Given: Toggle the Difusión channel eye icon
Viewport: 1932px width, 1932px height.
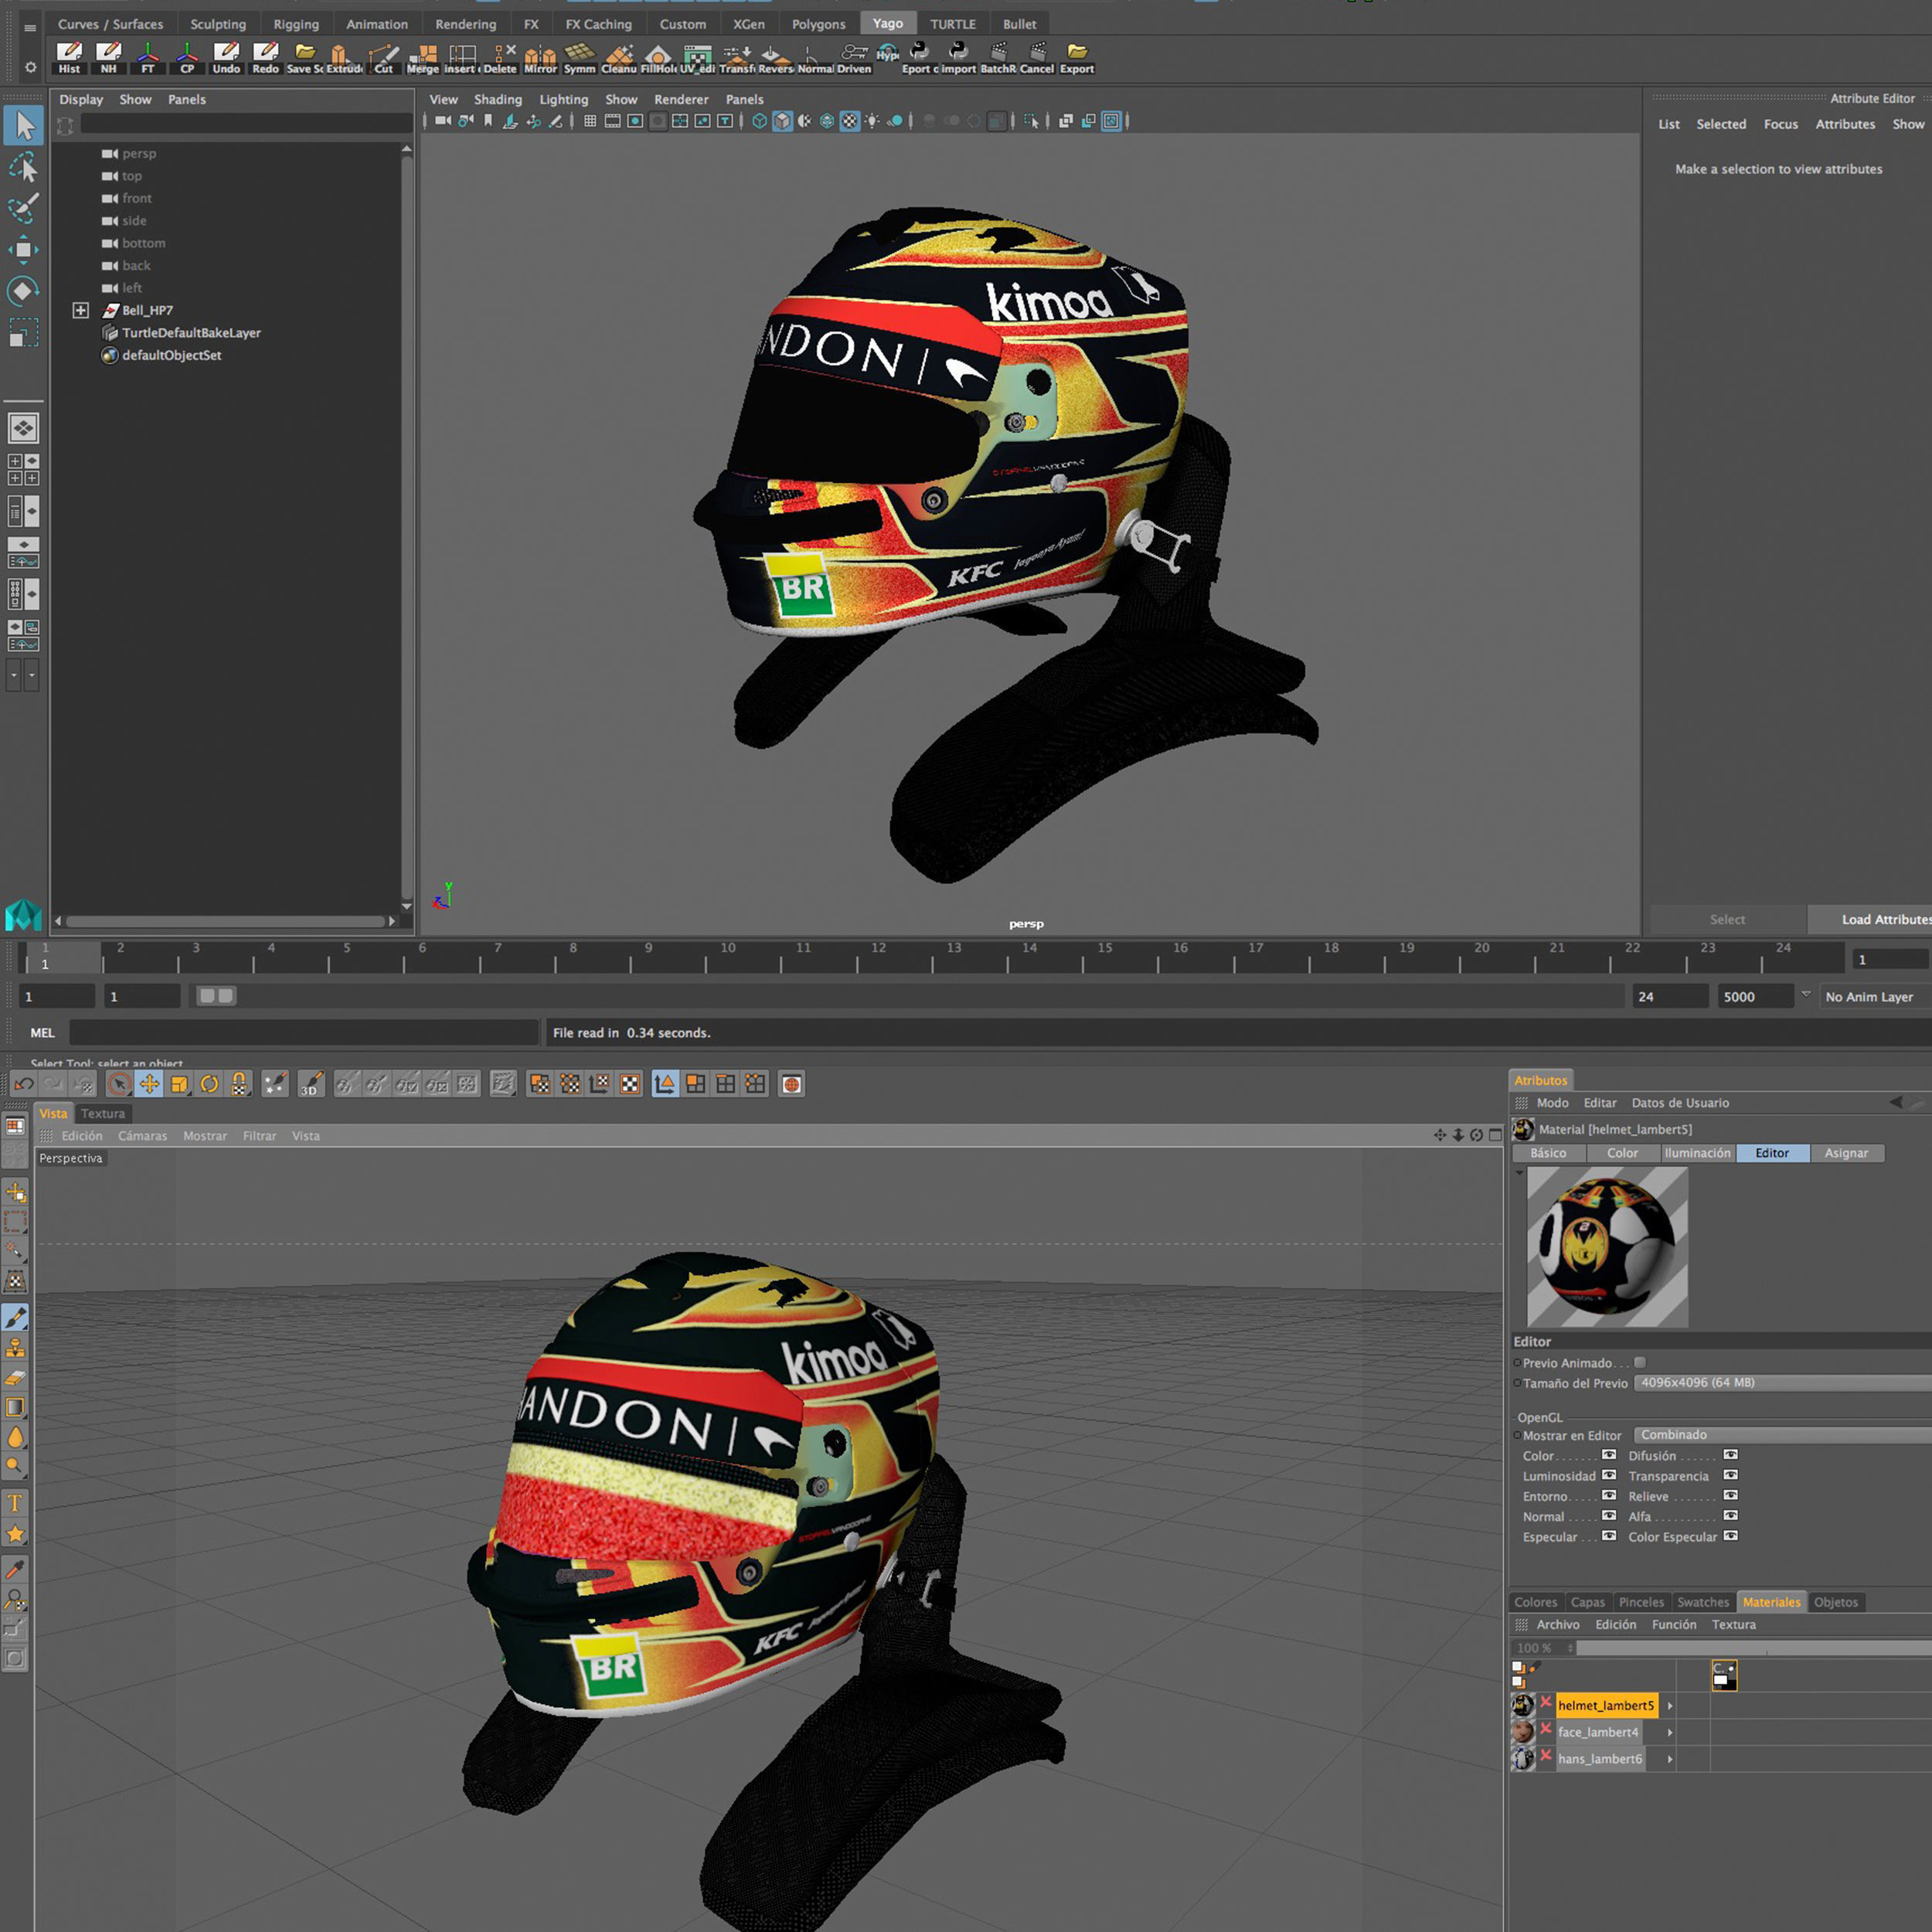Looking at the screenshot, I should pyautogui.click(x=1731, y=1455).
